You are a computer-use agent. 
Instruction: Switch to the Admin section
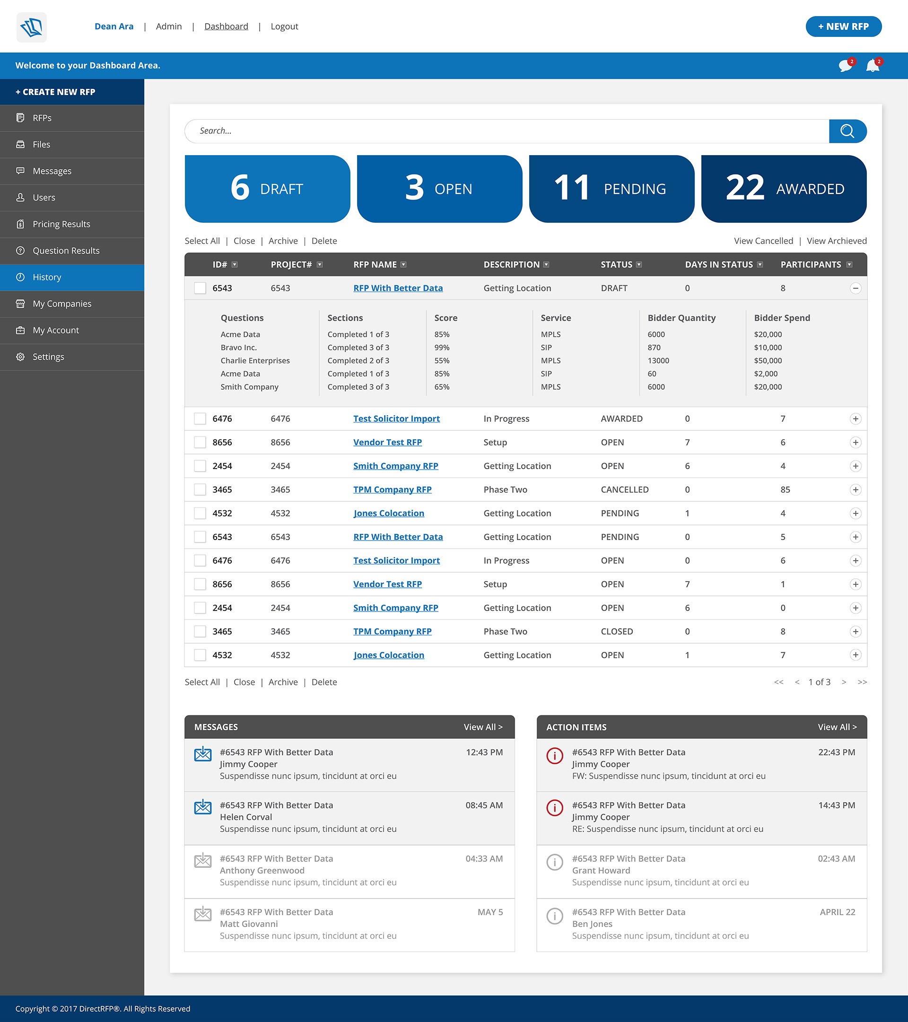pos(168,26)
